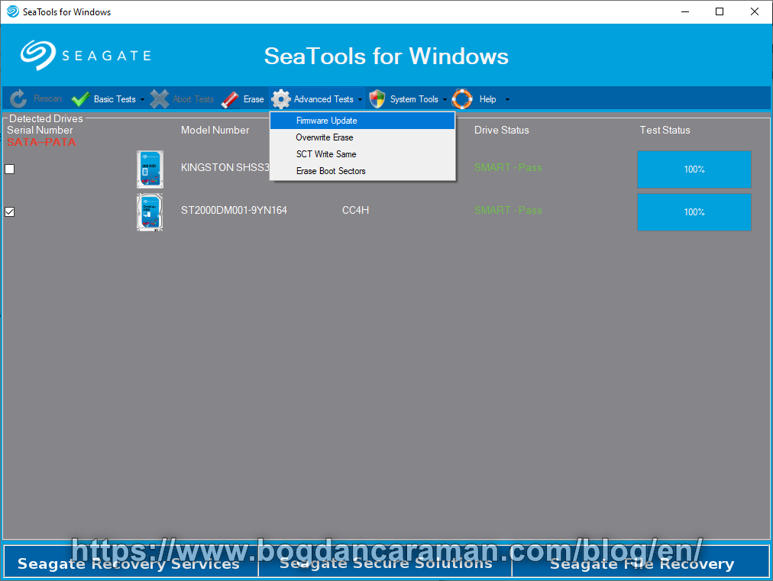Click the Help lifebuoy icon
The height and width of the screenshot is (581, 773).
pos(462,99)
